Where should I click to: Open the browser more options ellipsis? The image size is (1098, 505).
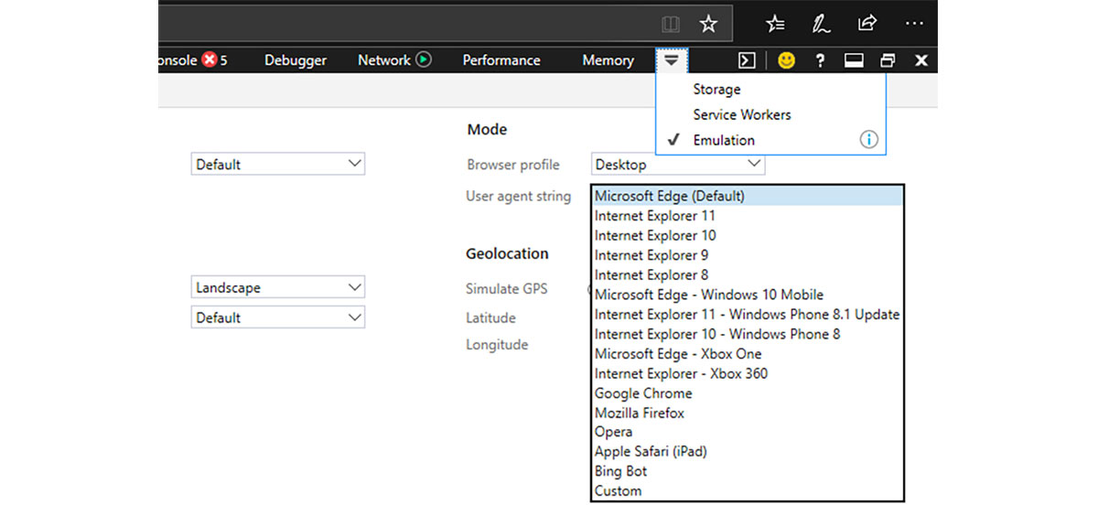click(x=913, y=24)
